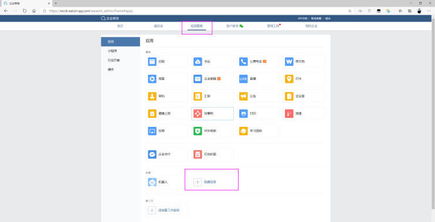435x222 pixels.
Task: Go to the 首页 tab
Action: point(120,26)
